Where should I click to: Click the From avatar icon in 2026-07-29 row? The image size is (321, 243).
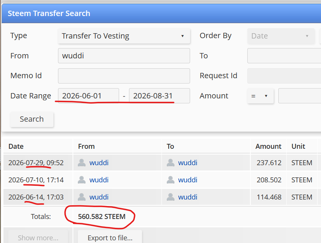click(x=82, y=163)
